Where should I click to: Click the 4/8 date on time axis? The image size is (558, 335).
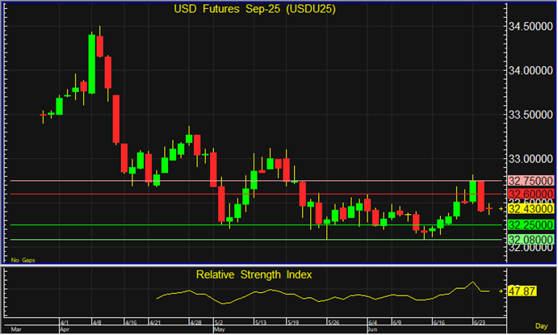[x=97, y=322]
